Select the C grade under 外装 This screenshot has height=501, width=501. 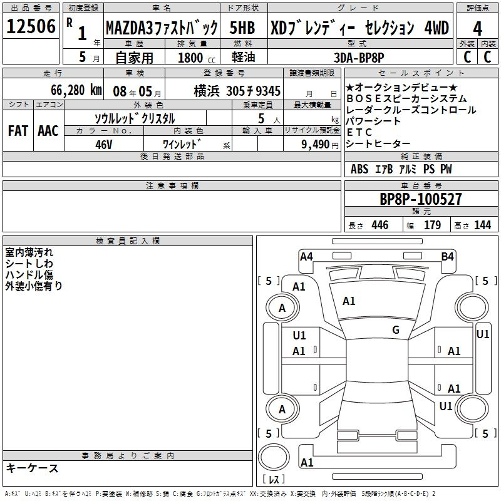(467, 57)
